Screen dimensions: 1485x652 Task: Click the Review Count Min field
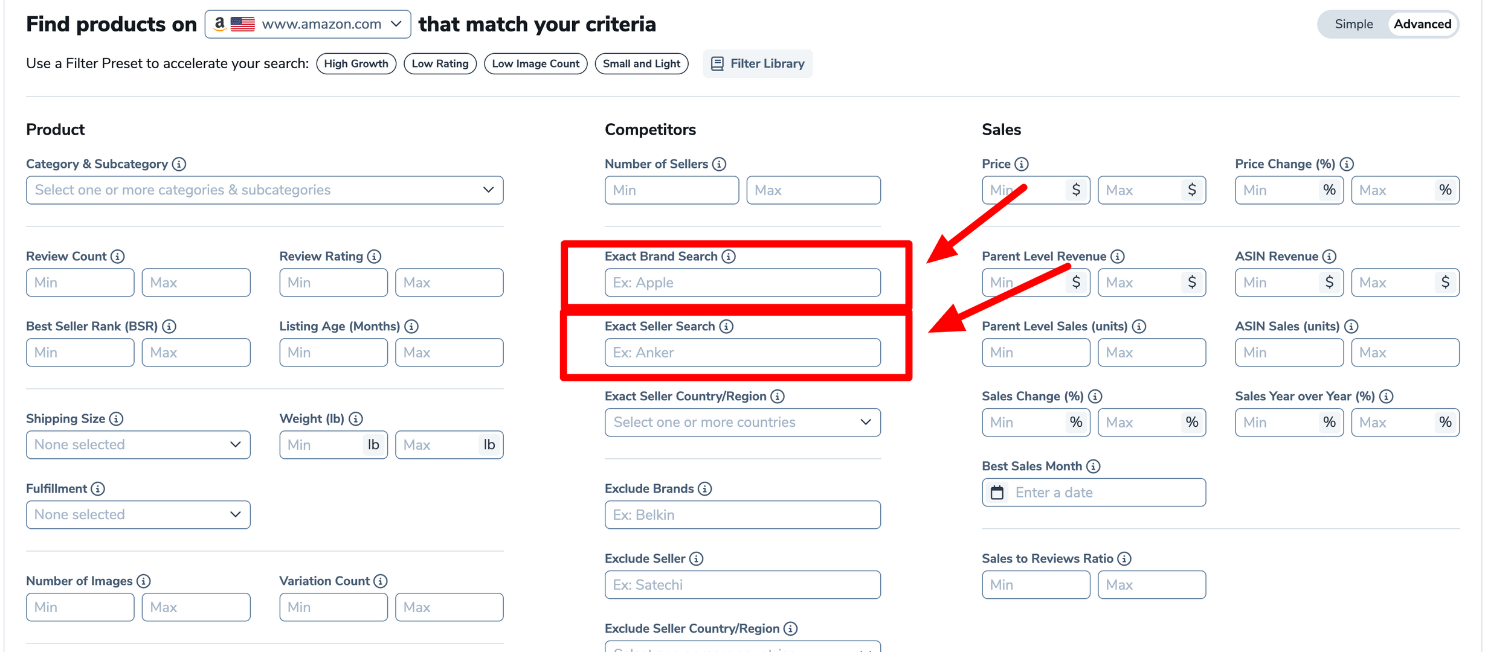[x=80, y=283]
